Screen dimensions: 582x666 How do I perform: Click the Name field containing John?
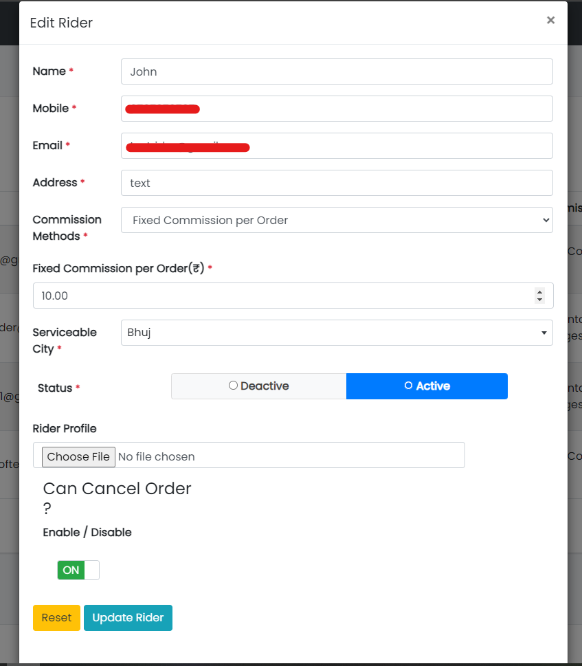(337, 71)
